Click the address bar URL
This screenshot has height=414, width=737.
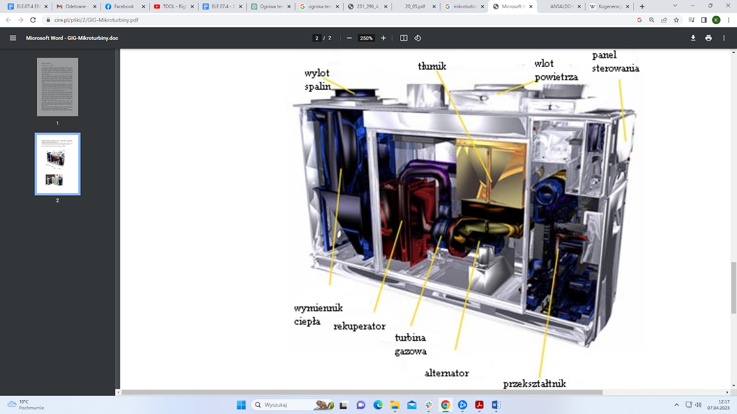[96, 20]
